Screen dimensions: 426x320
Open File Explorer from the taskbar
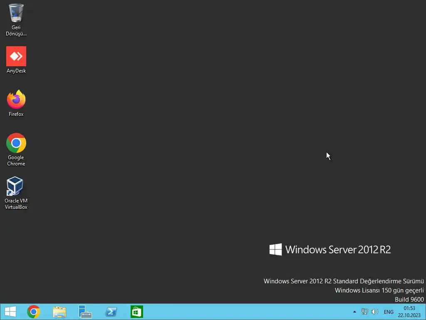tap(59, 312)
